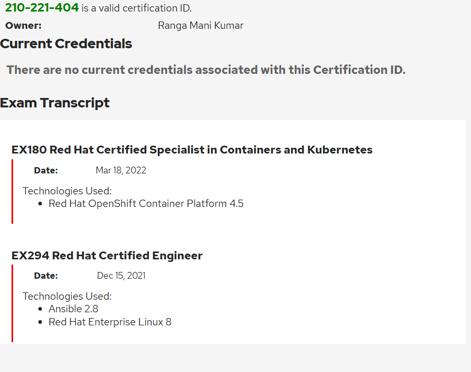Click the Date label under EX180

[x=46, y=170]
